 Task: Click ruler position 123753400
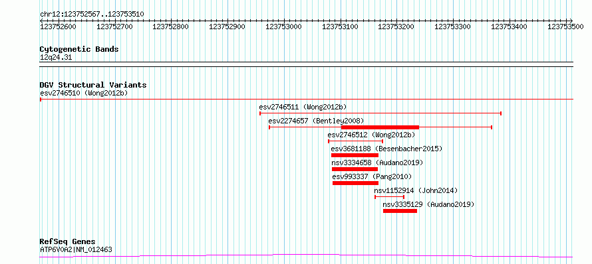coord(510,27)
